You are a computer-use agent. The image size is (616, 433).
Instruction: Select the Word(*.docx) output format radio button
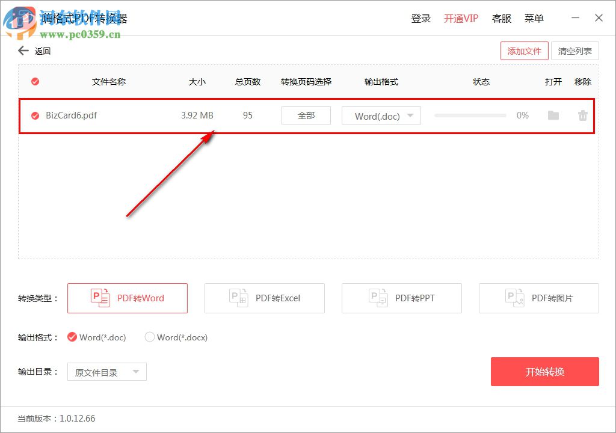pos(150,337)
